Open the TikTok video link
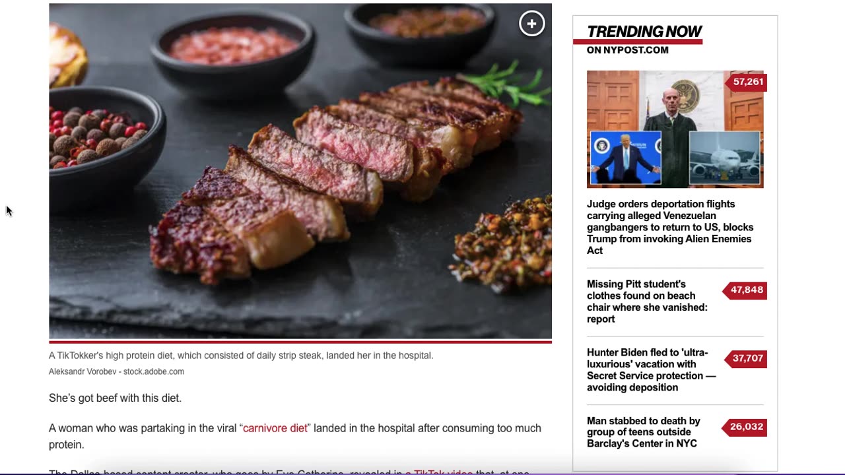Image resolution: width=845 pixels, height=475 pixels. (439, 472)
